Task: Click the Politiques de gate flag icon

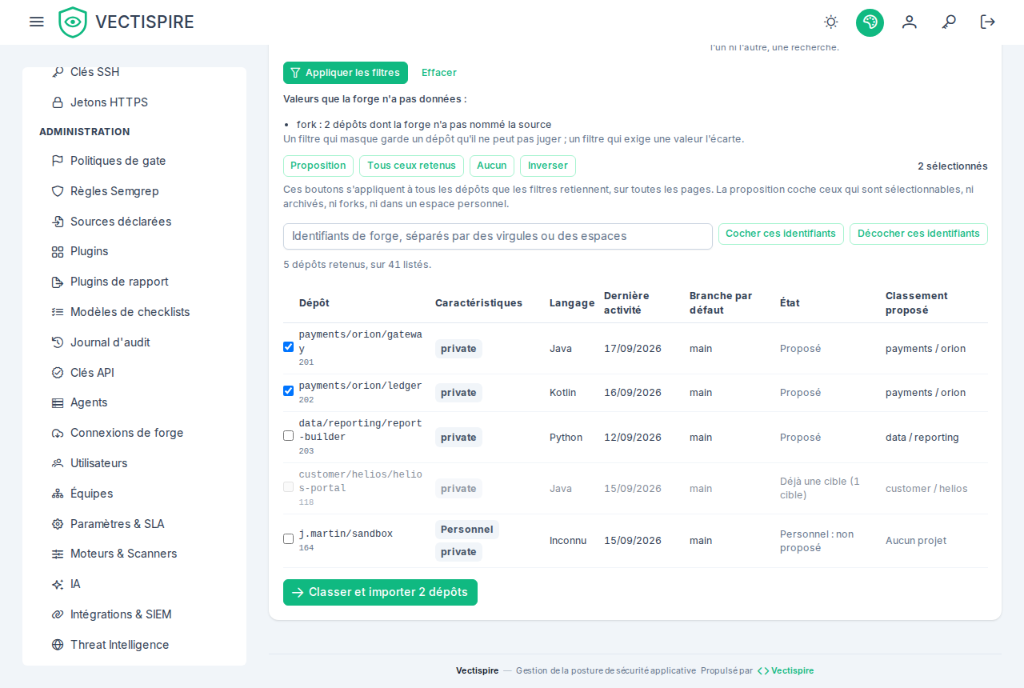Action: [x=58, y=161]
